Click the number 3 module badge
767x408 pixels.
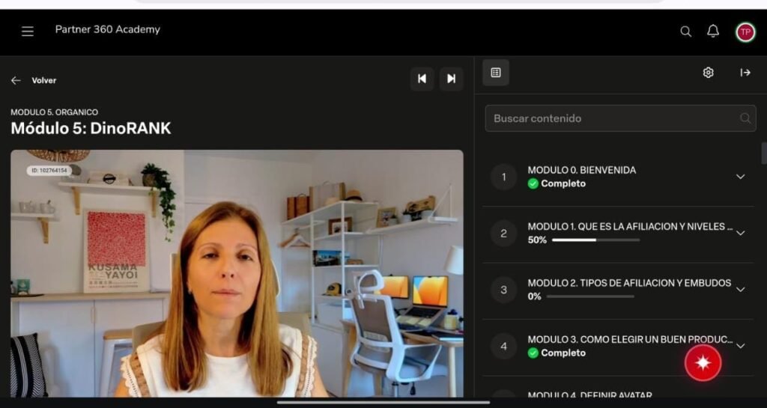tap(504, 290)
